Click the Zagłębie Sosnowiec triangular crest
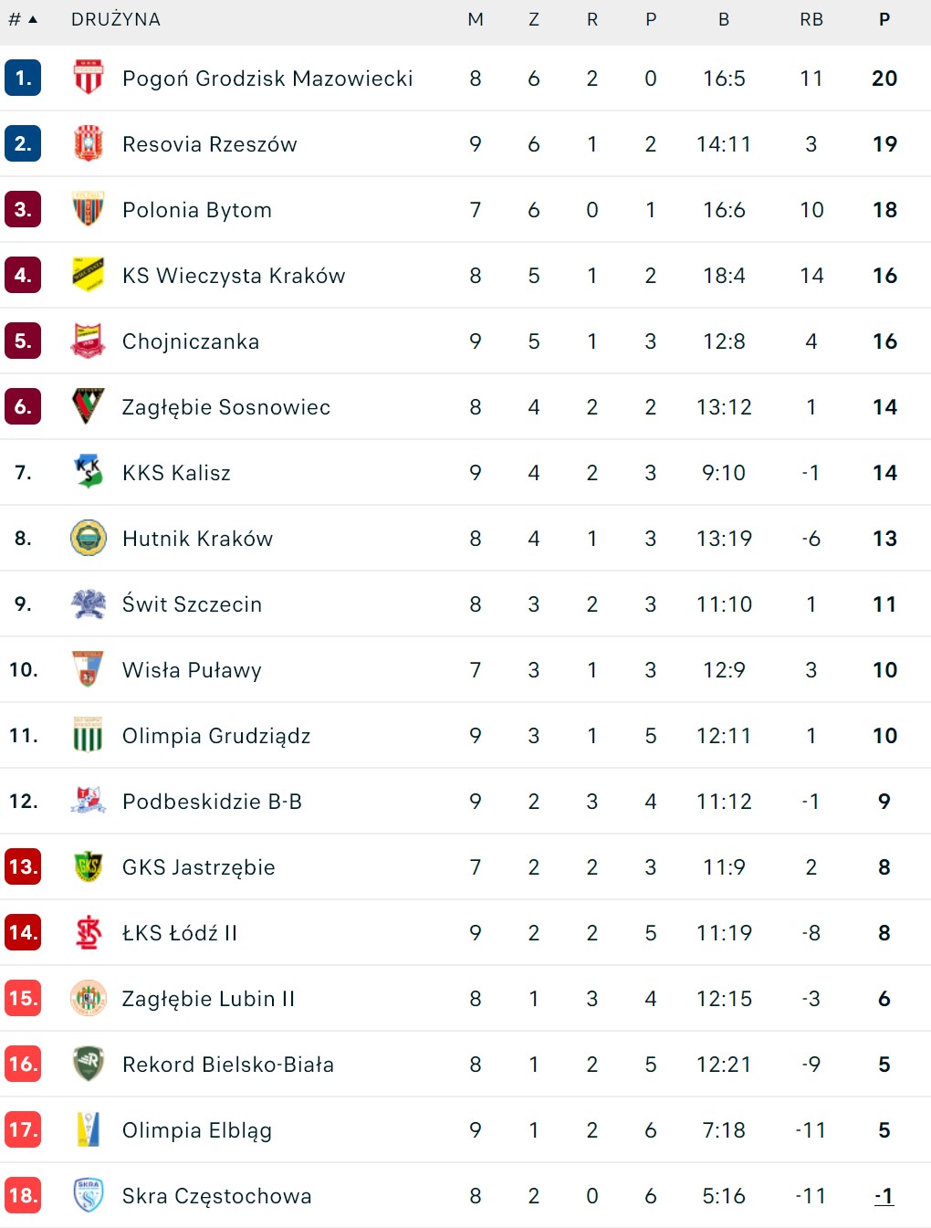Screen dimensions: 931x1228 [89, 407]
